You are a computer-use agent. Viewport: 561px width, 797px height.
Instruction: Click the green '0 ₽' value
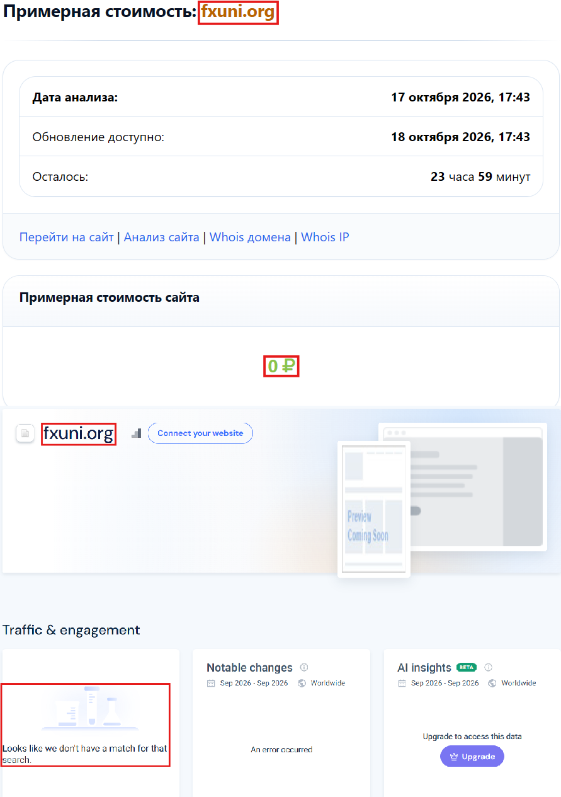point(281,366)
